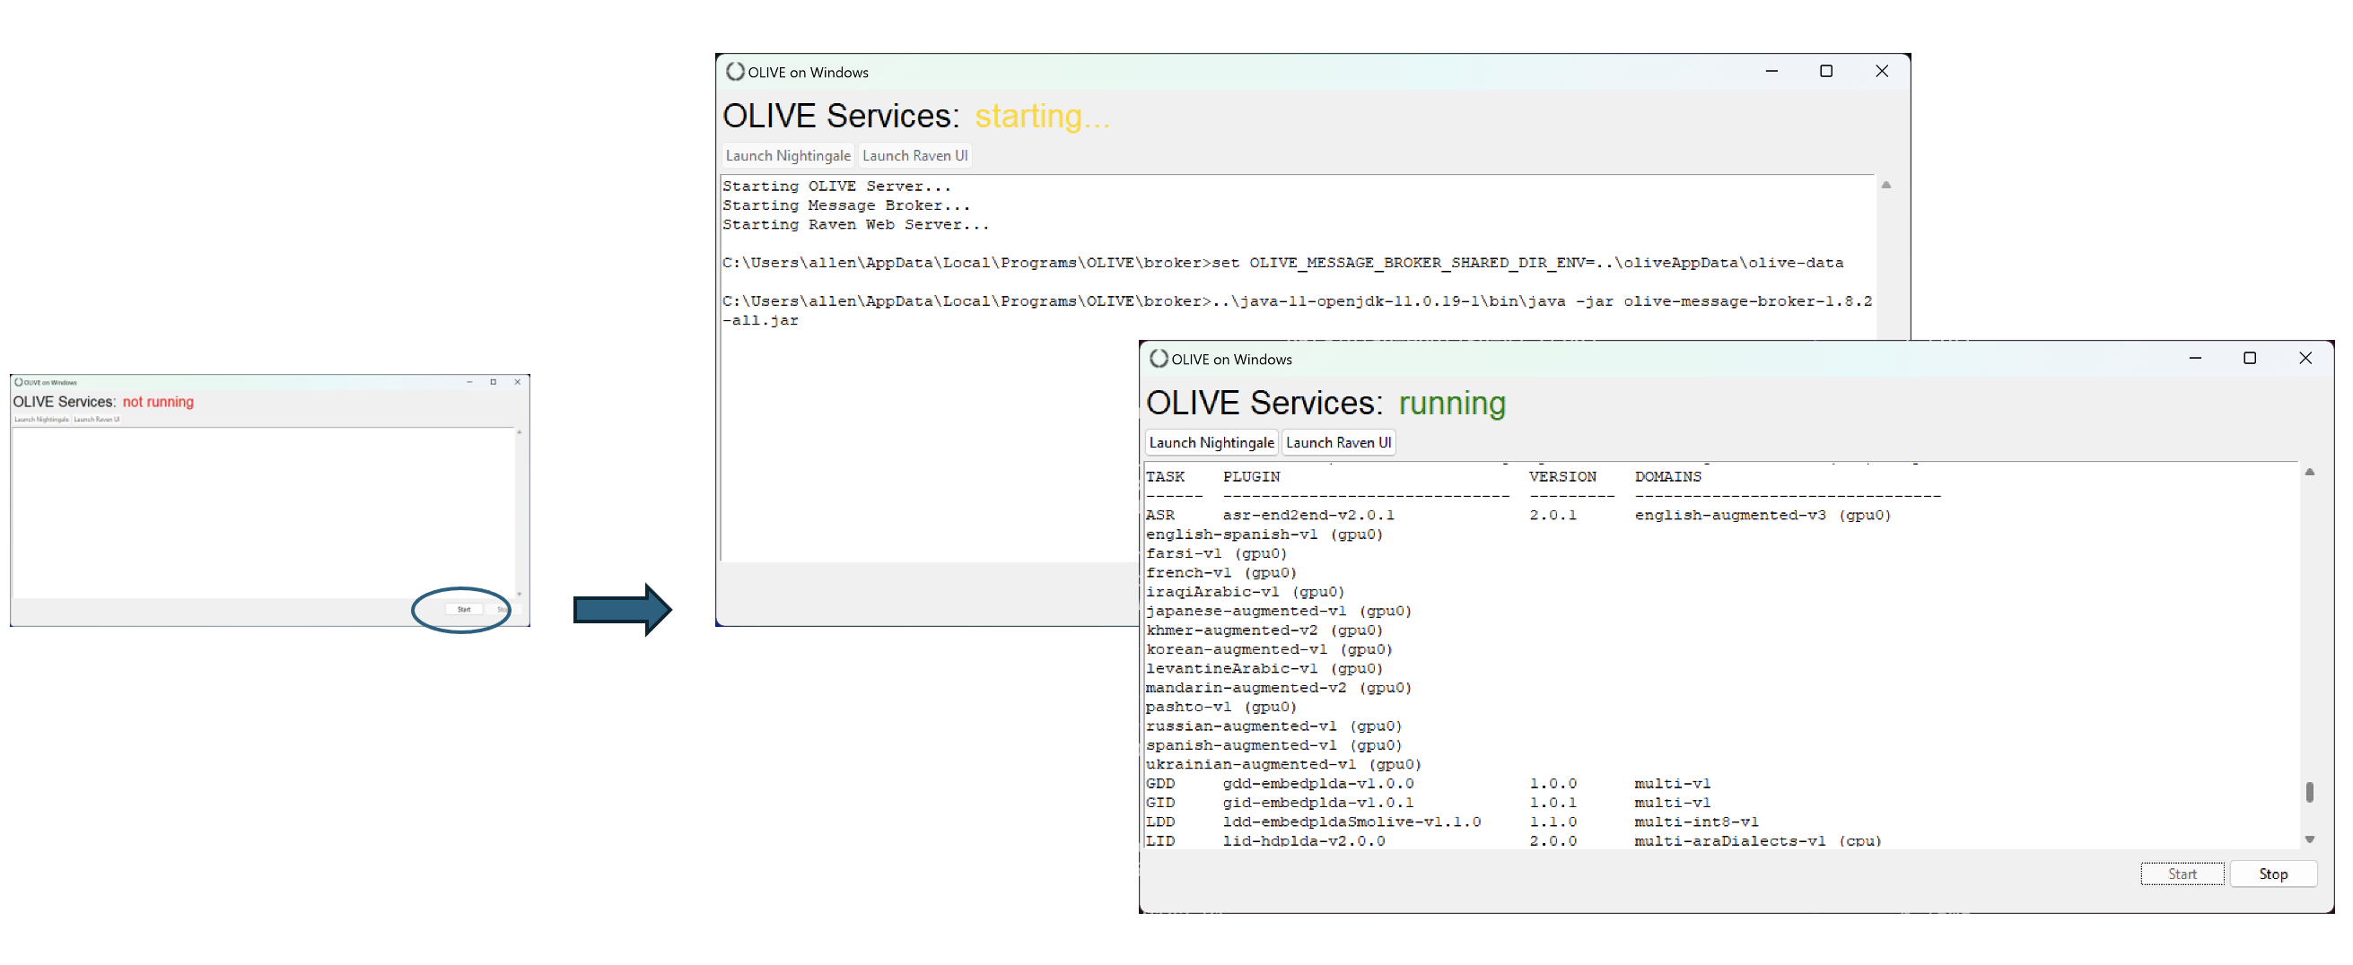This screenshot has width=2353, height=965.
Task: Close the not running OLIVE window
Action: [517, 382]
